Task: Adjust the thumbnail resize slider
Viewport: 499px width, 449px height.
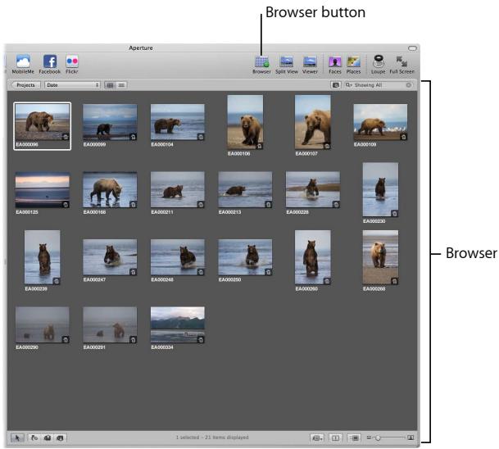Action: [378, 438]
